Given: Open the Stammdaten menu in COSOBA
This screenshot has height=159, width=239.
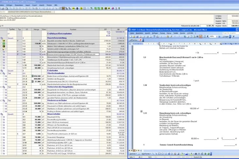Looking at the screenshot, I should tap(19, 5).
